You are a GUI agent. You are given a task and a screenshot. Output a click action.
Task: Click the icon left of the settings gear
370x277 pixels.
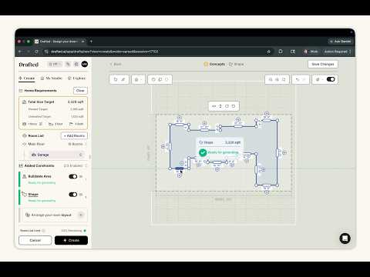pos(68,65)
